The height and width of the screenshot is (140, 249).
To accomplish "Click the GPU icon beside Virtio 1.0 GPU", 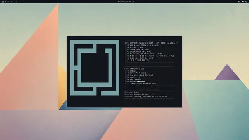I will pos(128,47).
